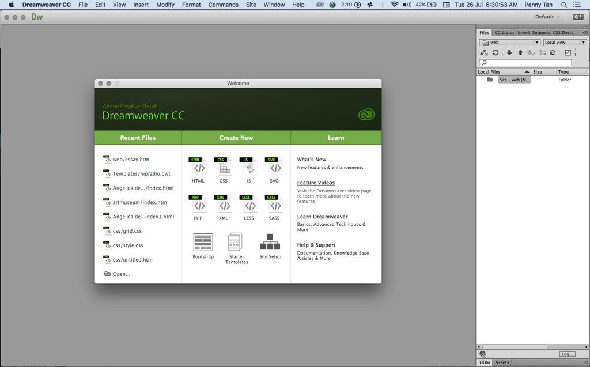The image size is (590, 367).
Task: Open the site selector dropdown showing web
Action: (510, 43)
